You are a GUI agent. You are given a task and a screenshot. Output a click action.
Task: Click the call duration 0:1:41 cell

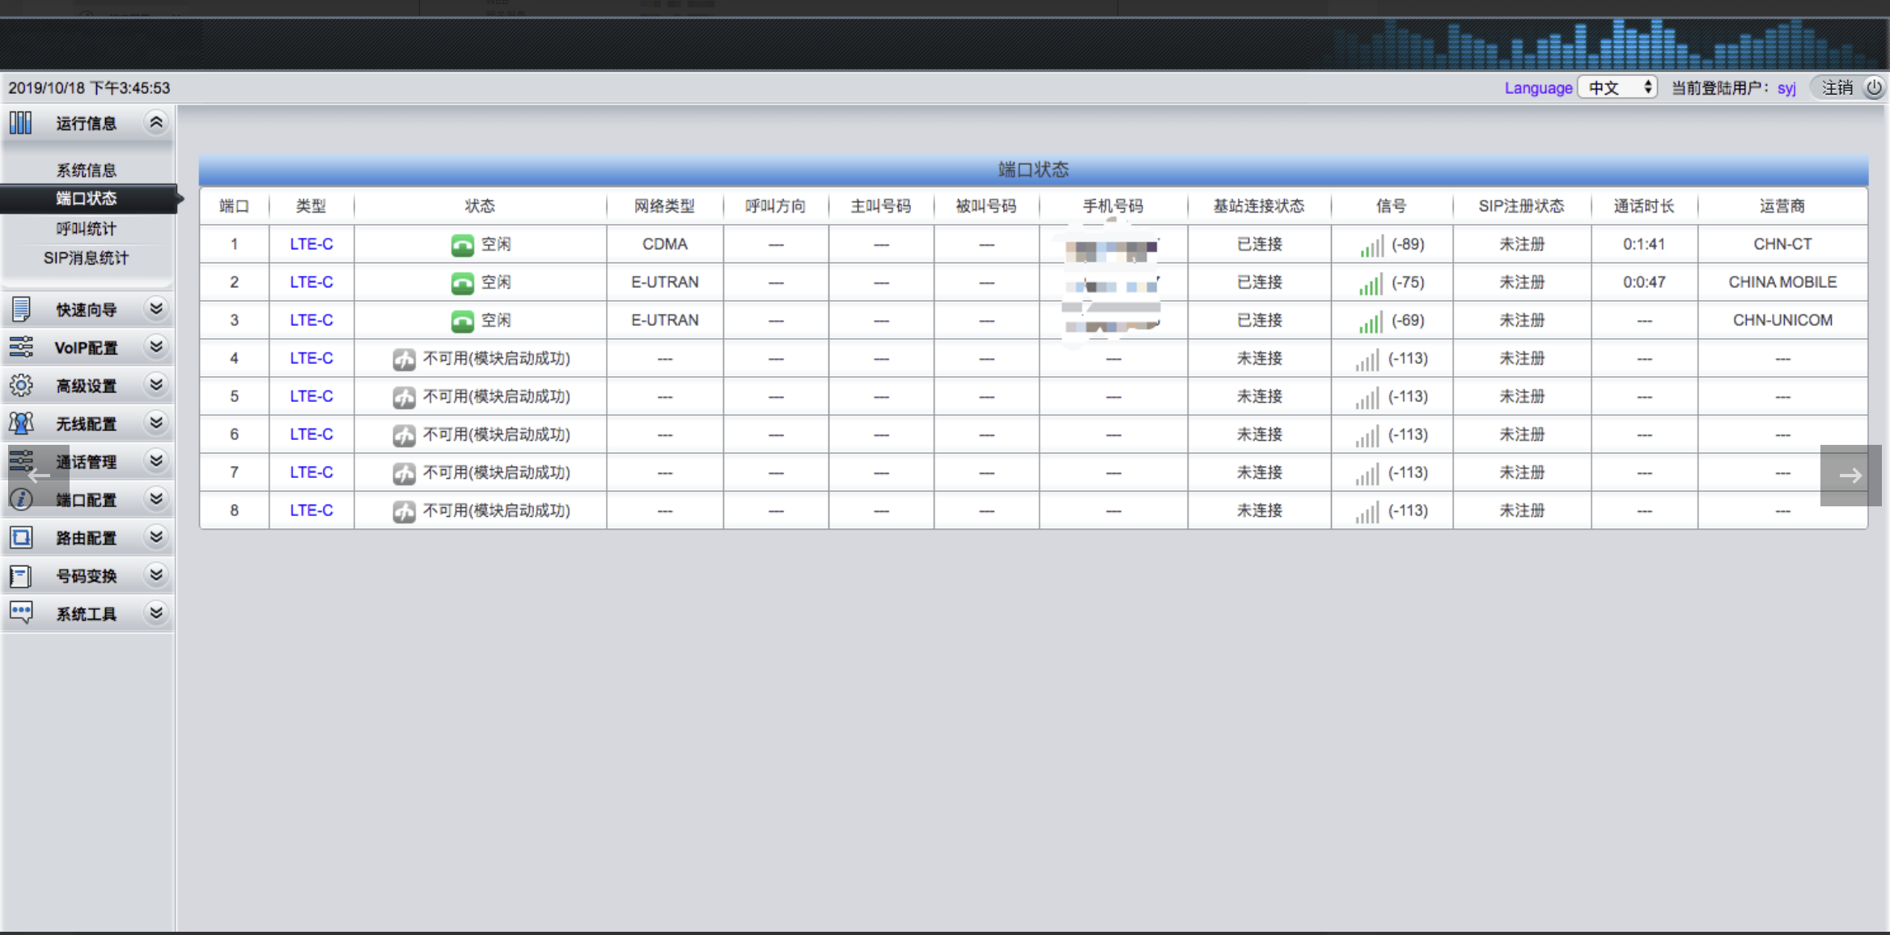click(x=1644, y=244)
